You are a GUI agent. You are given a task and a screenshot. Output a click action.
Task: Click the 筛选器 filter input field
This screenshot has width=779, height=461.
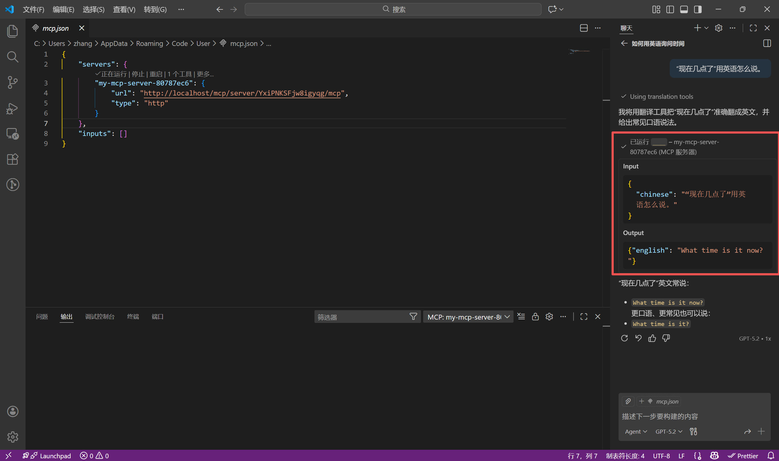[361, 317]
